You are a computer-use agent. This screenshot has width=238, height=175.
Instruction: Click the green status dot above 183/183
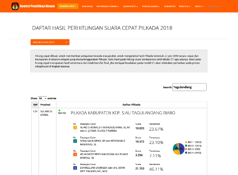point(59,110)
